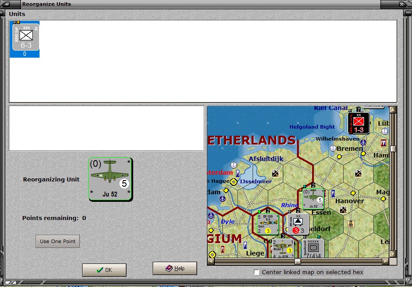Screen dimensions: 412x287
Task: Click the resource icon below Afsluitdijk
Action: (275, 173)
